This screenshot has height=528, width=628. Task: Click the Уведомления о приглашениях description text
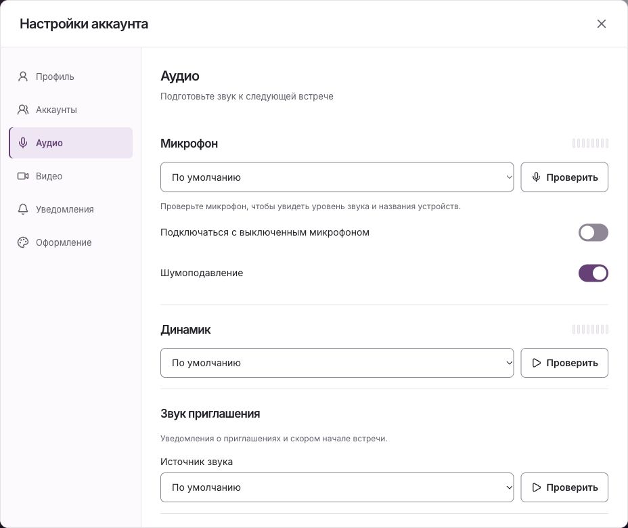click(x=274, y=439)
